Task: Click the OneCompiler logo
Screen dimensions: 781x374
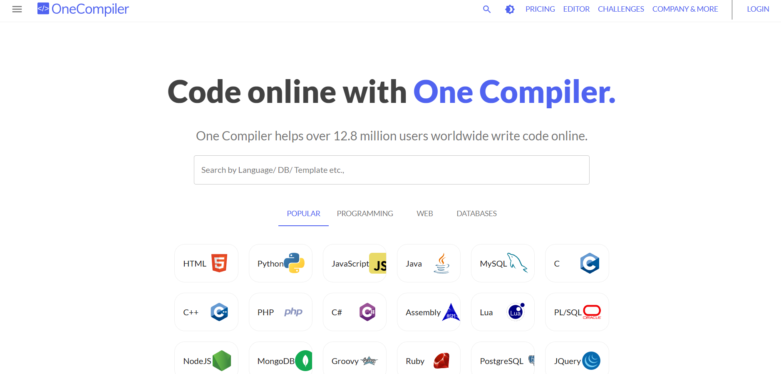Action: [83, 9]
